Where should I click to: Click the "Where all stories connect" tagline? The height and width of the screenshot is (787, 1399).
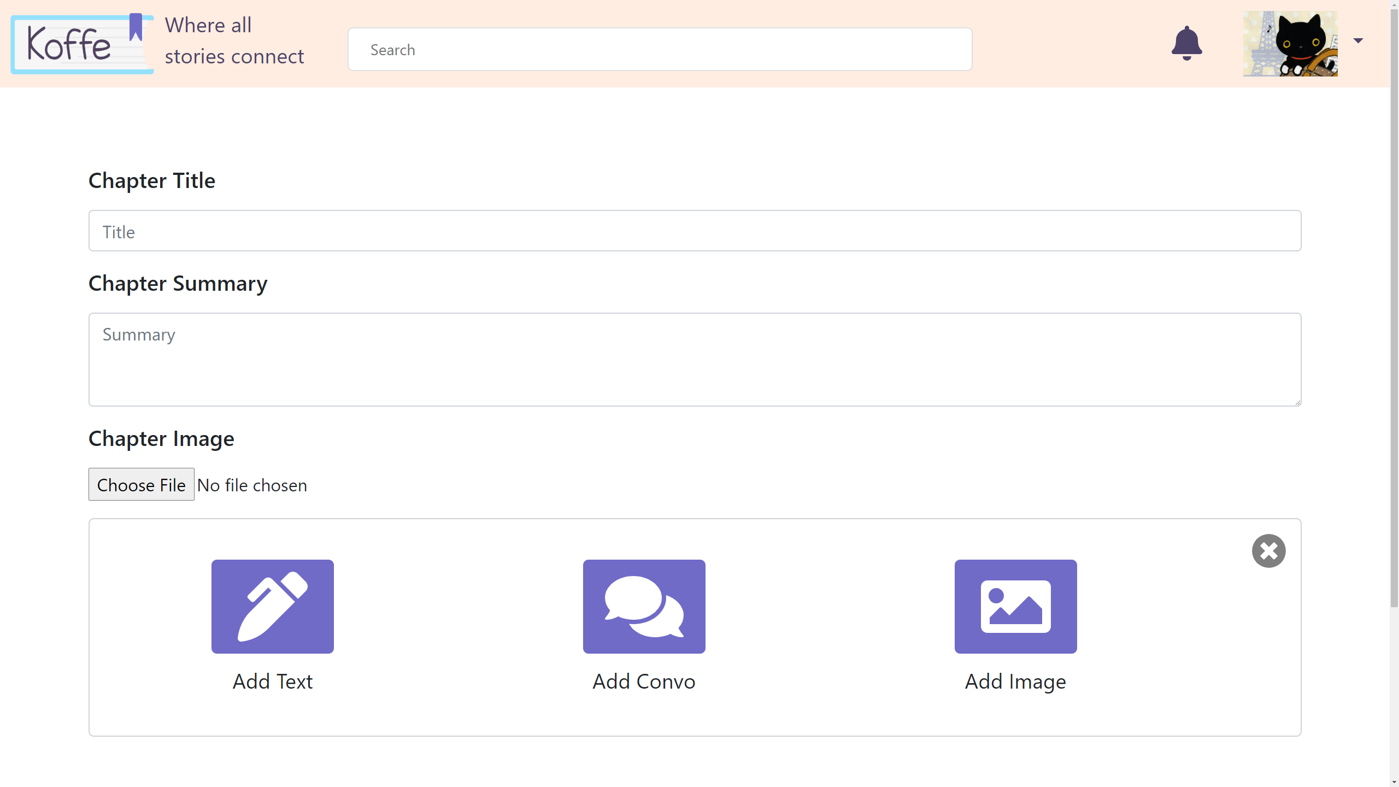234,41
